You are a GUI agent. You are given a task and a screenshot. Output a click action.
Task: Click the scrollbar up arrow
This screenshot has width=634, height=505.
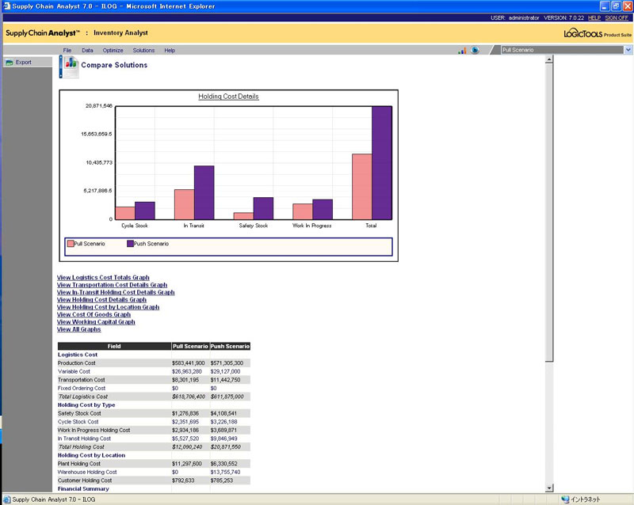pos(548,60)
